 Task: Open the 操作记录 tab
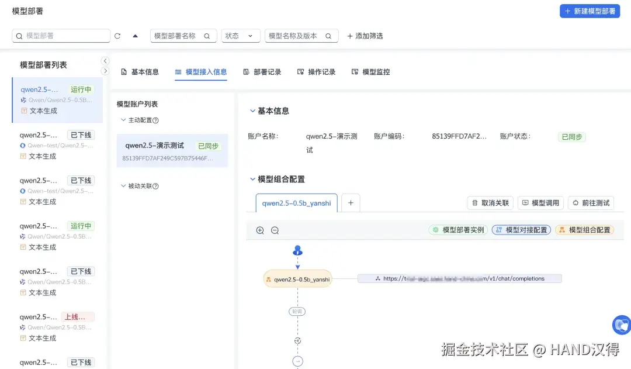point(316,72)
